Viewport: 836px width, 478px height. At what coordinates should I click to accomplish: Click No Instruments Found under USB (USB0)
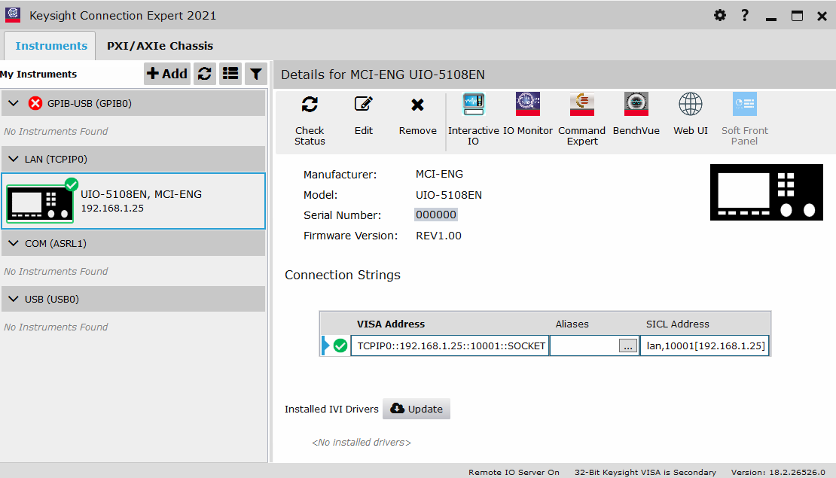pos(56,327)
